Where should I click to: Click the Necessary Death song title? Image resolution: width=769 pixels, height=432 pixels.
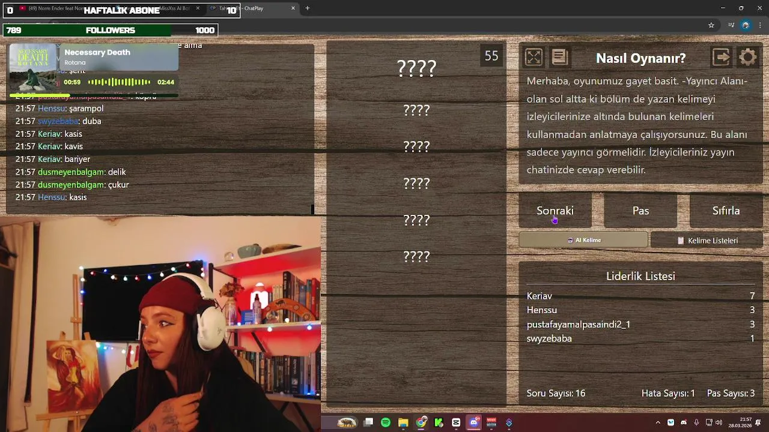(97, 52)
